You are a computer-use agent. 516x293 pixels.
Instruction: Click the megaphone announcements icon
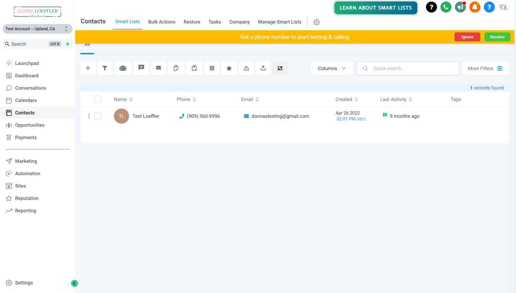[460, 7]
